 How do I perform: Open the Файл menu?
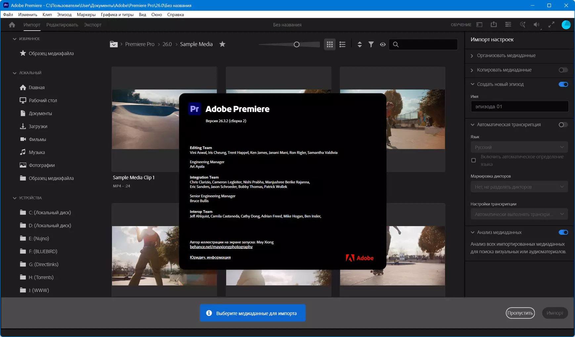click(8, 15)
